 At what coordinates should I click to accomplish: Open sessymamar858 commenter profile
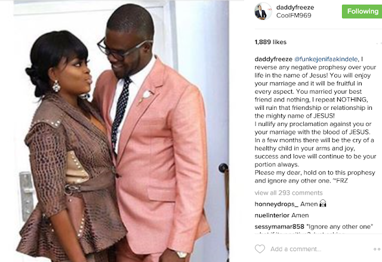point(279,227)
